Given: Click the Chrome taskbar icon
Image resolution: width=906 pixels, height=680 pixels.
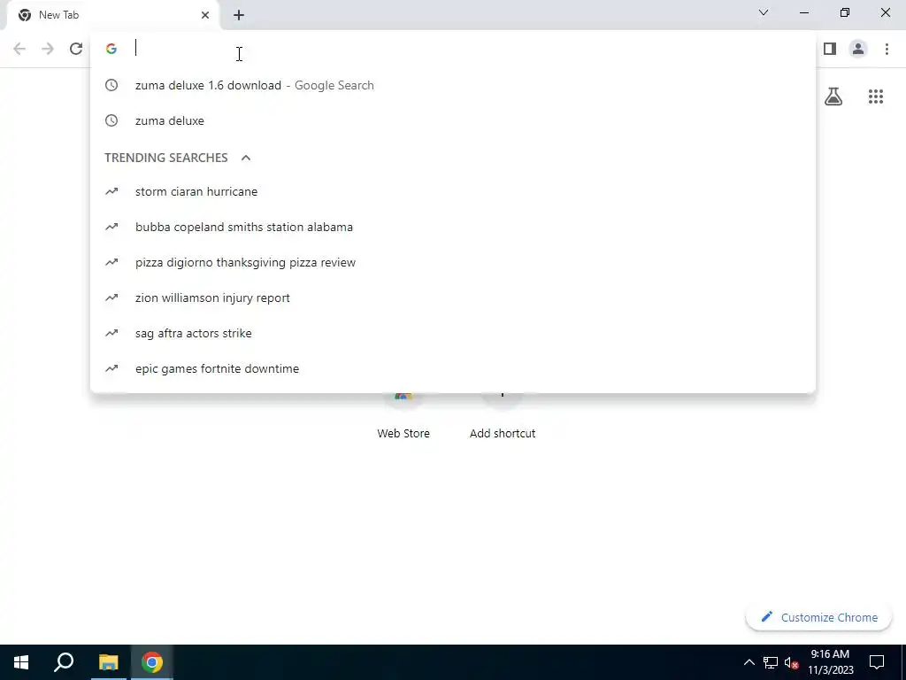Looking at the screenshot, I should click(152, 662).
